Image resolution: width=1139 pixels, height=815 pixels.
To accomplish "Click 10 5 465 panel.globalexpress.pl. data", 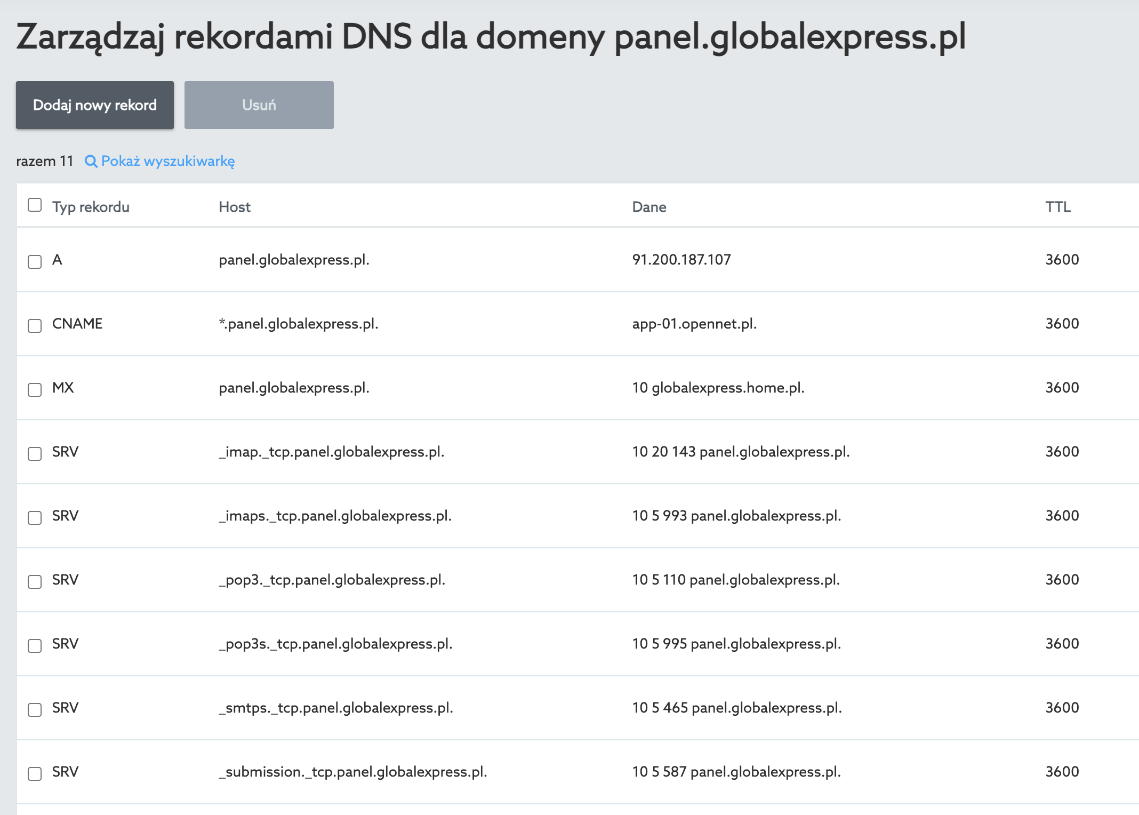I will [x=737, y=708].
